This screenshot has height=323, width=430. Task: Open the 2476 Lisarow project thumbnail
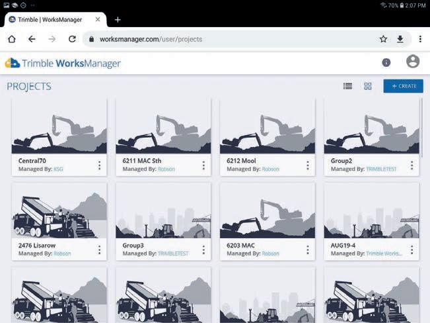pos(59,211)
